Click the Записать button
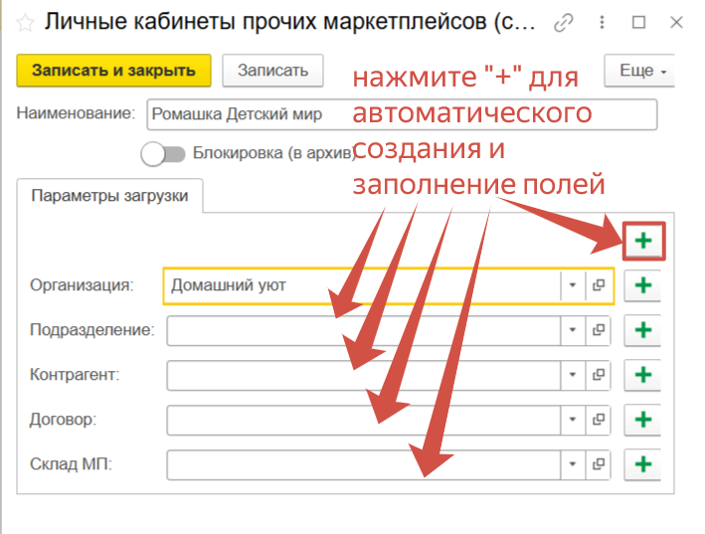Viewport: 705px width, 534px height. pyautogui.click(x=272, y=71)
